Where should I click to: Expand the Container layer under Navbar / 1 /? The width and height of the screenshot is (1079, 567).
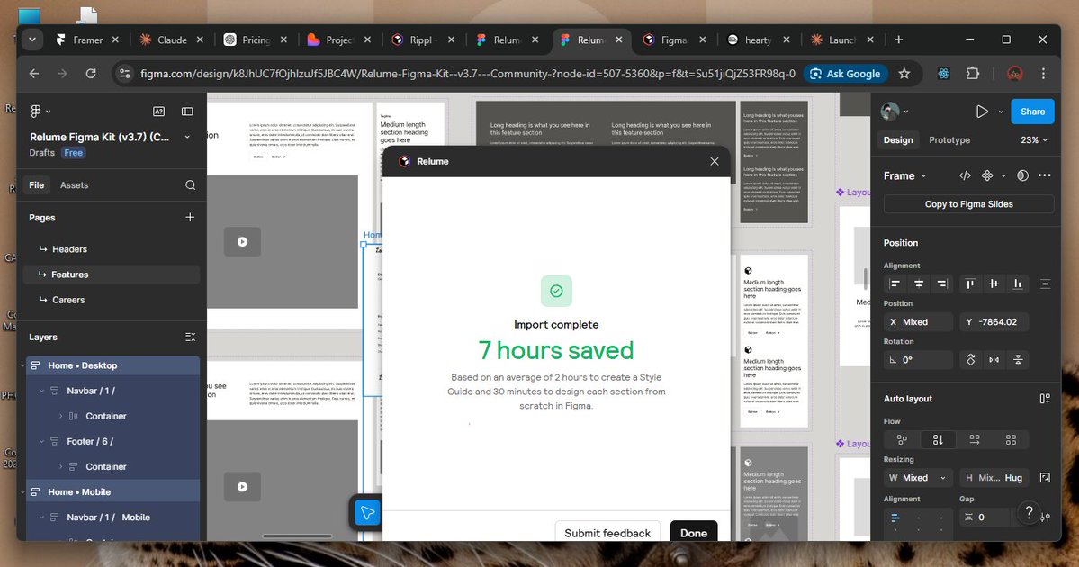60,417
